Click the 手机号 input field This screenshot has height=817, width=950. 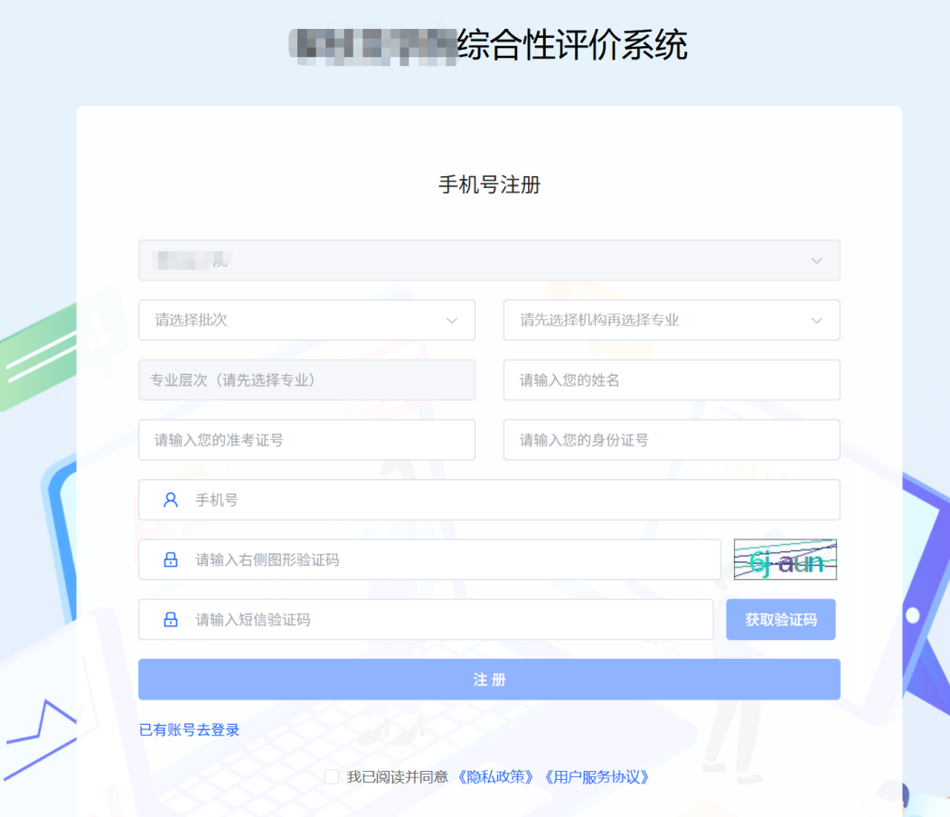pyautogui.click(x=506, y=500)
